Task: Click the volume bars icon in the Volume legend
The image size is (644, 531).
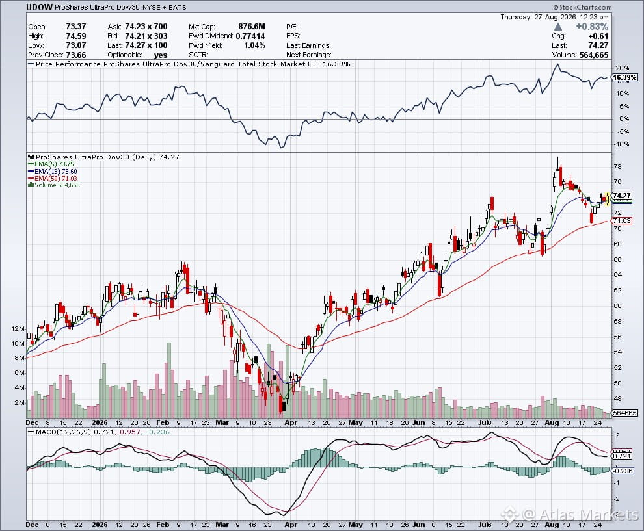Action: 31,185
